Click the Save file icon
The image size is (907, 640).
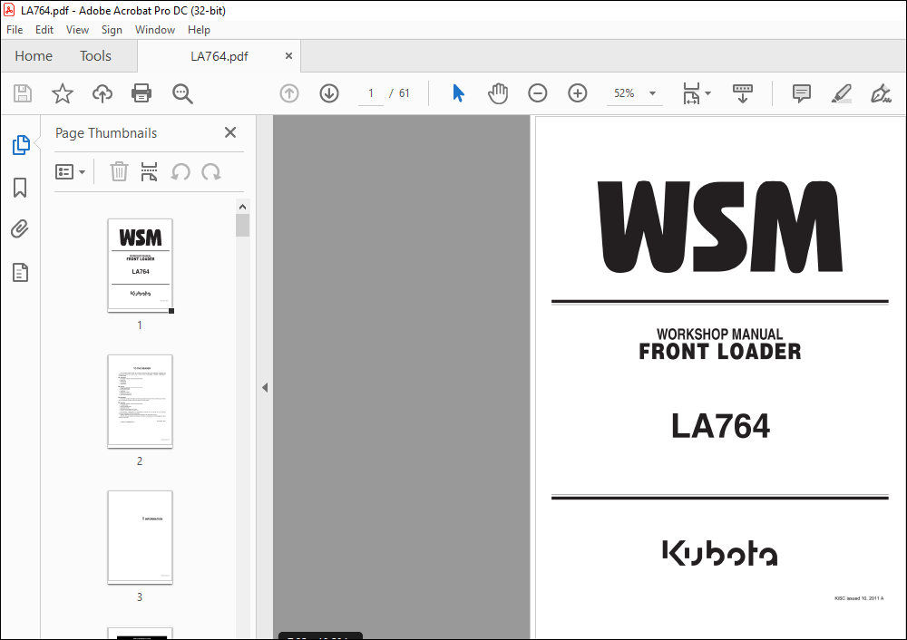[x=23, y=93]
